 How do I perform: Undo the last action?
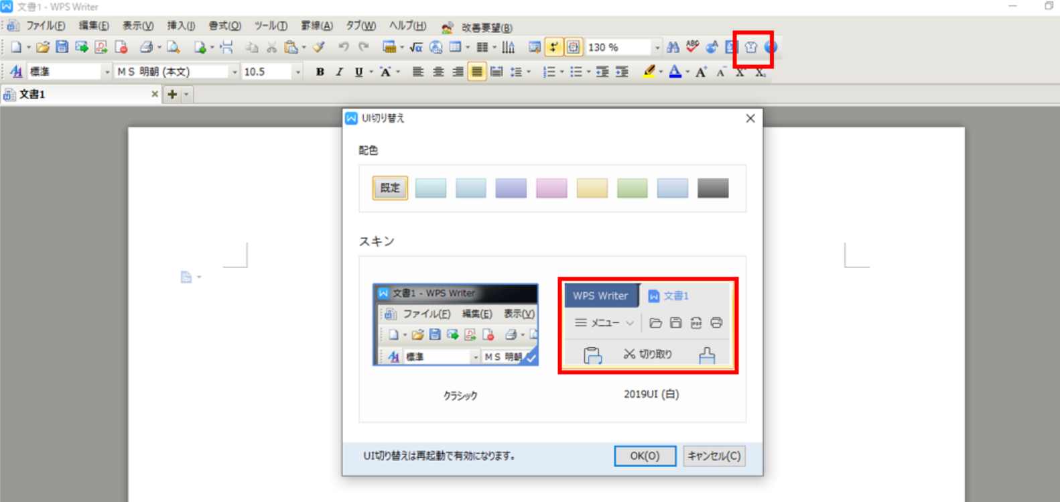pos(344,47)
